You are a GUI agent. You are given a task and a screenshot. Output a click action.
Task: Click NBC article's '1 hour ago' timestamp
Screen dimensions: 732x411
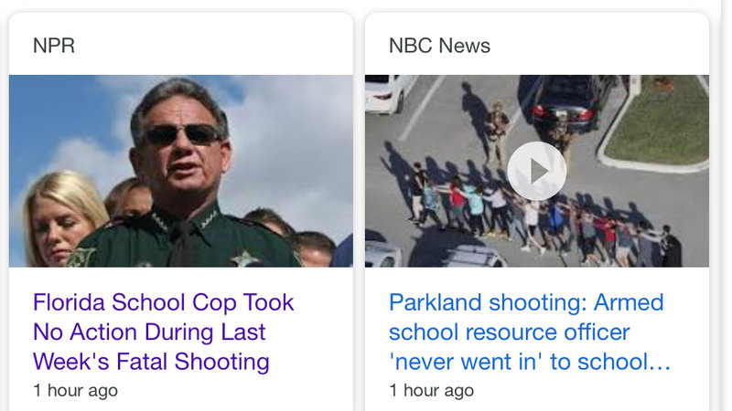[431, 390]
